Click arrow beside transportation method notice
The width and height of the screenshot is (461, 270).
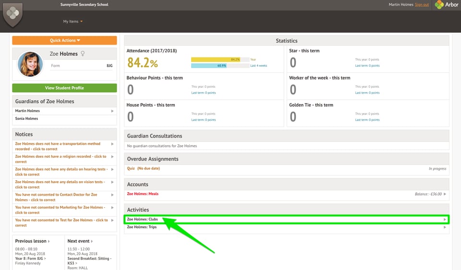click(112, 144)
